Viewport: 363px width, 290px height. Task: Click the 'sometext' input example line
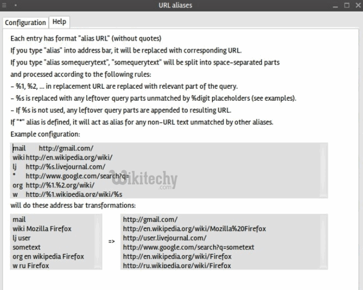click(27, 247)
